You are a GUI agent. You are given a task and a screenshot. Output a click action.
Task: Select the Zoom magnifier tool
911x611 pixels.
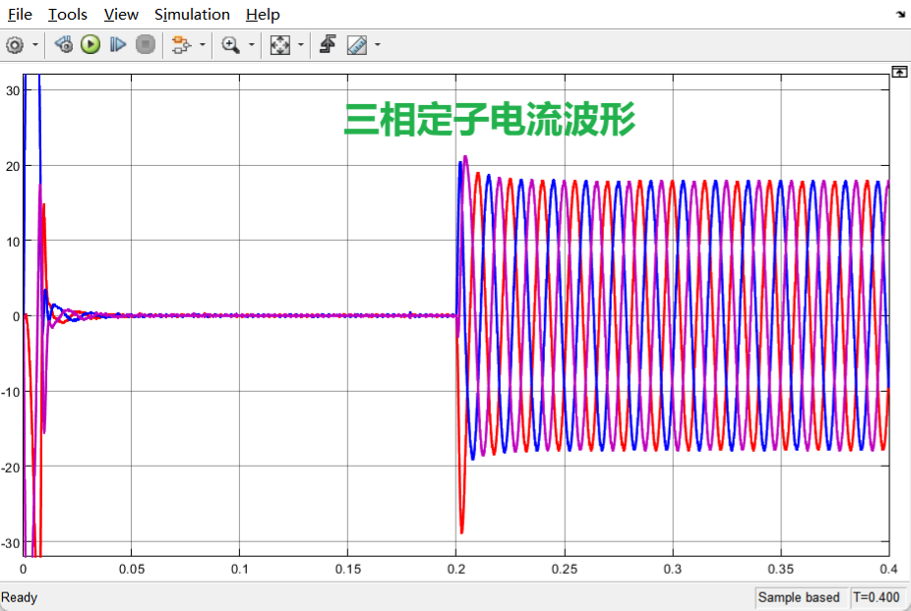click(x=230, y=44)
